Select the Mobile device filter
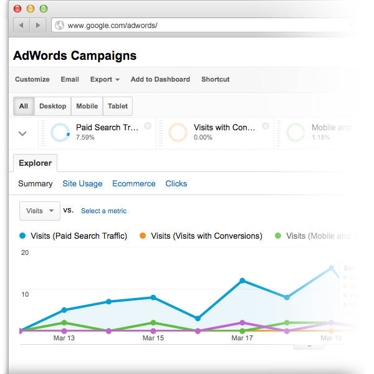Image resolution: width=374 pixels, height=374 pixels. point(87,106)
